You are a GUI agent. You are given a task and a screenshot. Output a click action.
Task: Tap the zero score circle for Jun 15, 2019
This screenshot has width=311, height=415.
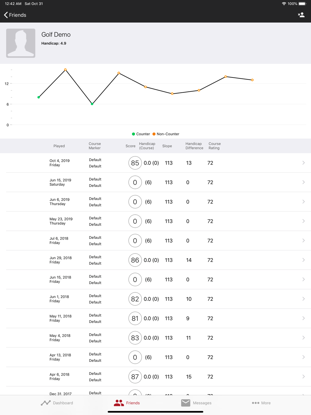click(x=135, y=182)
